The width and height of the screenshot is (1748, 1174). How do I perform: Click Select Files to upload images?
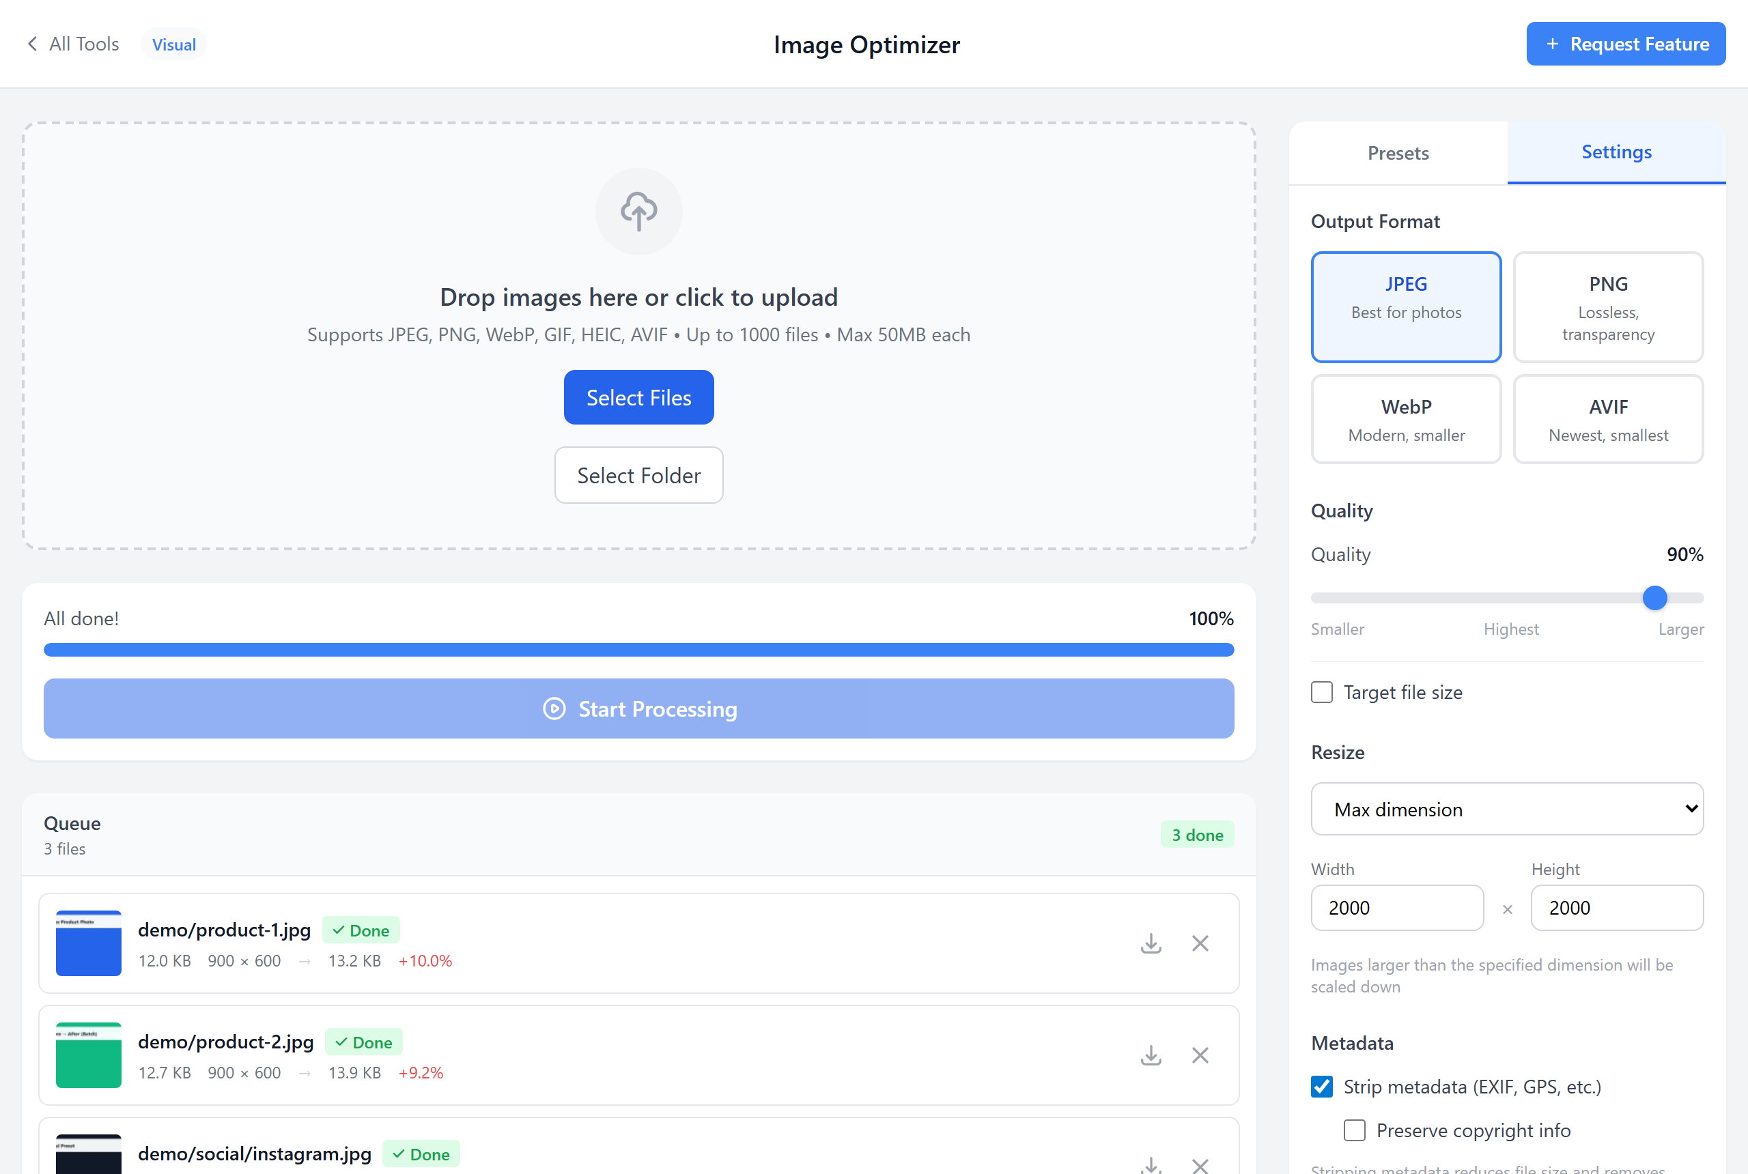coord(638,397)
